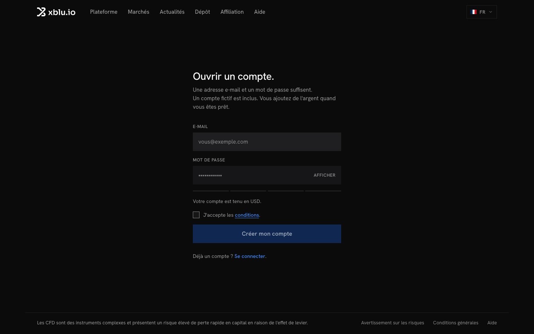Open the Actualités section
The width and height of the screenshot is (534, 334).
[x=172, y=12]
